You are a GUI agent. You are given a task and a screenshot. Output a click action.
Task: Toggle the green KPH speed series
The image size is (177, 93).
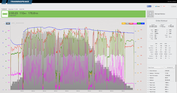(x=139, y=23)
